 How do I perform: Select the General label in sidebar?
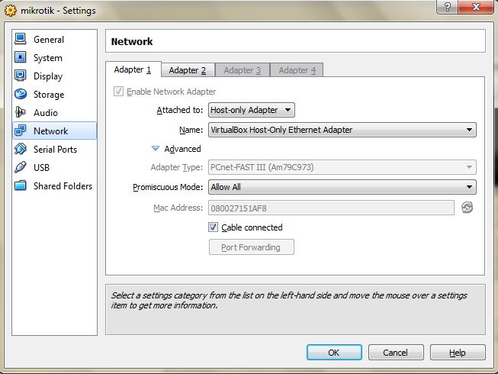[49, 40]
